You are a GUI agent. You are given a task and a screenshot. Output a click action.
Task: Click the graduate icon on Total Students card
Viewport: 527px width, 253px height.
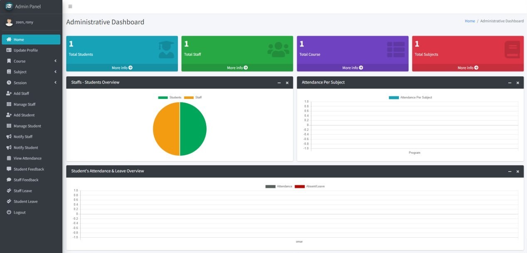(166, 49)
